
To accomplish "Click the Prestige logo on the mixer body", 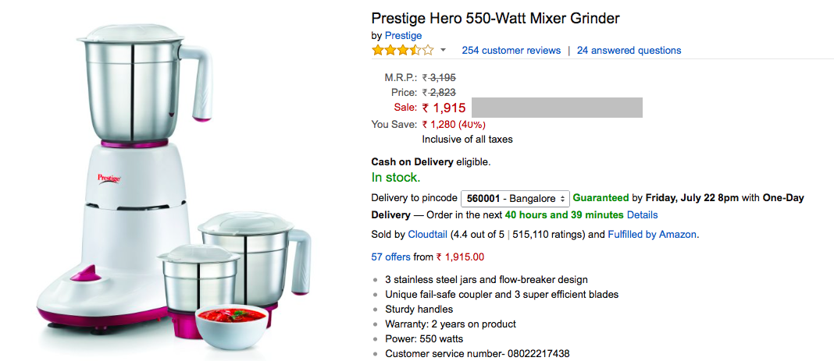I will (109, 178).
